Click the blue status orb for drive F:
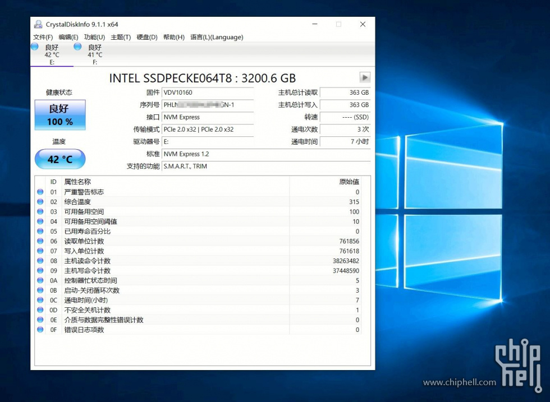 tap(77, 47)
